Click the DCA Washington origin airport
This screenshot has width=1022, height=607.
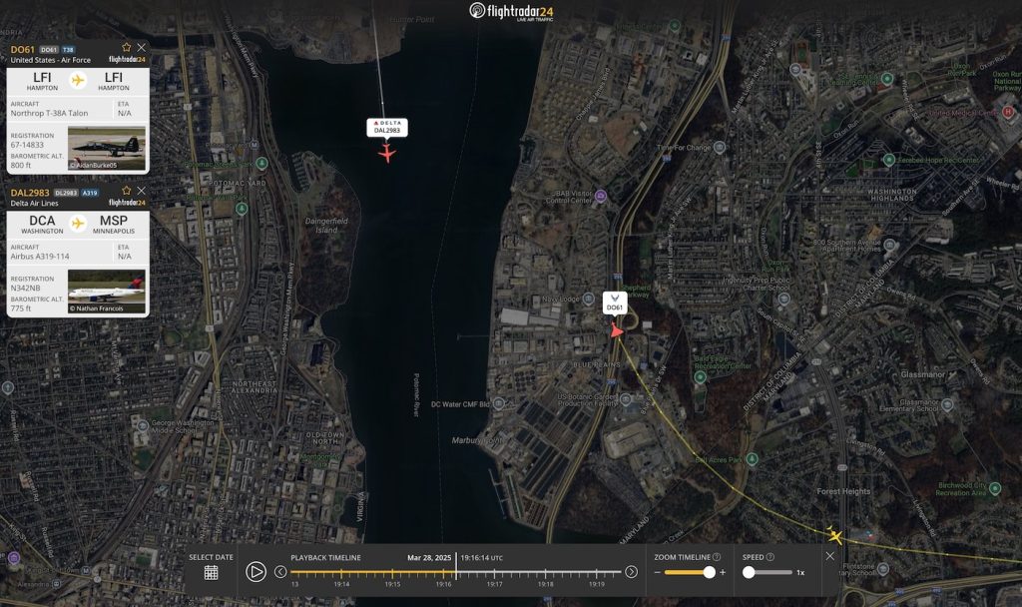tap(42, 225)
